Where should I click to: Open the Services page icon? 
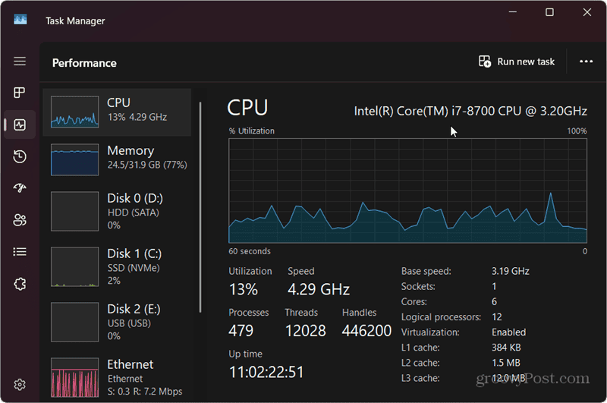[x=20, y=284]
